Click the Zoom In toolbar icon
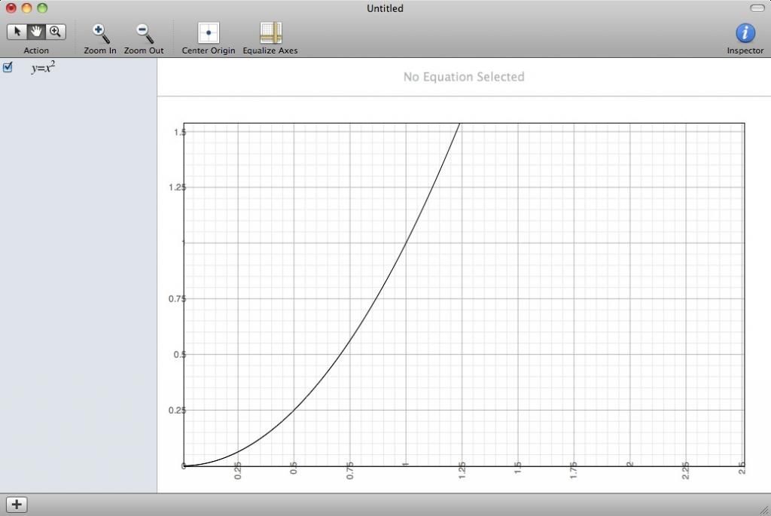This screenshot has height=516, width=771. click(x=100, y=33)
